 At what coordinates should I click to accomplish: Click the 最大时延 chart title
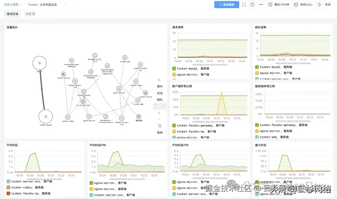pos(261,145)
